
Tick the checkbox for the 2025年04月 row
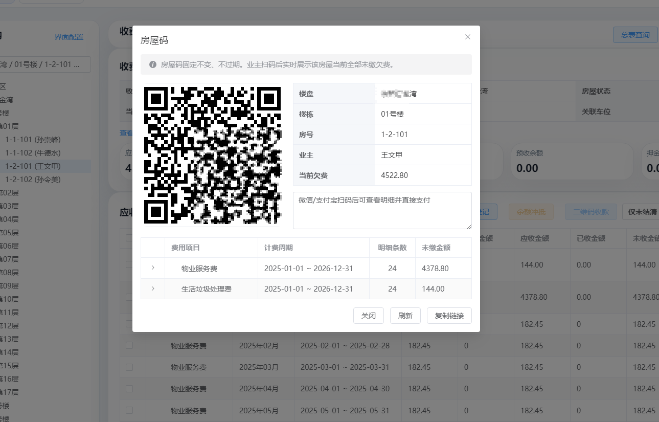pyautogui.click(x=129, y=389)
